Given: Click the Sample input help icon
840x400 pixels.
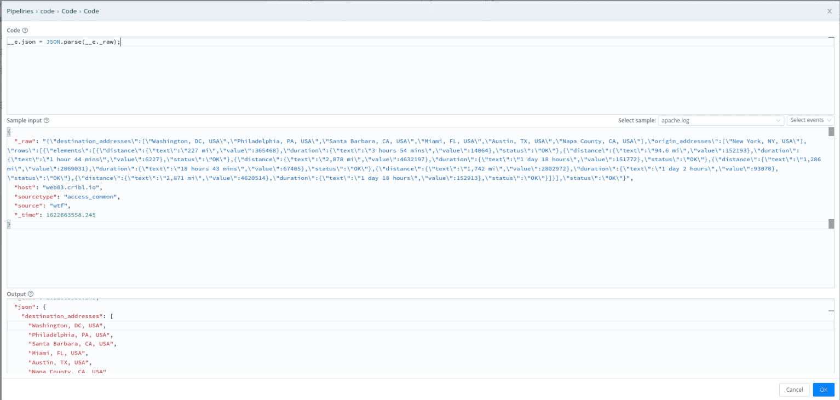Looking at the screenshot, I should pyautogui.click(x=47, y=120).
